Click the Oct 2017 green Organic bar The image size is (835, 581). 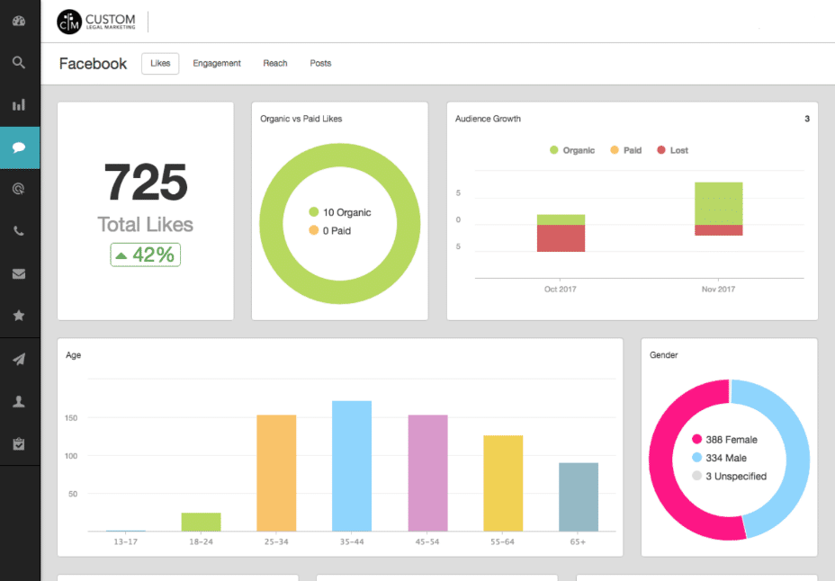click(561, 219)
